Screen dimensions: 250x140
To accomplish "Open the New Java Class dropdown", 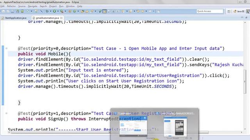I will coord(78,11).
